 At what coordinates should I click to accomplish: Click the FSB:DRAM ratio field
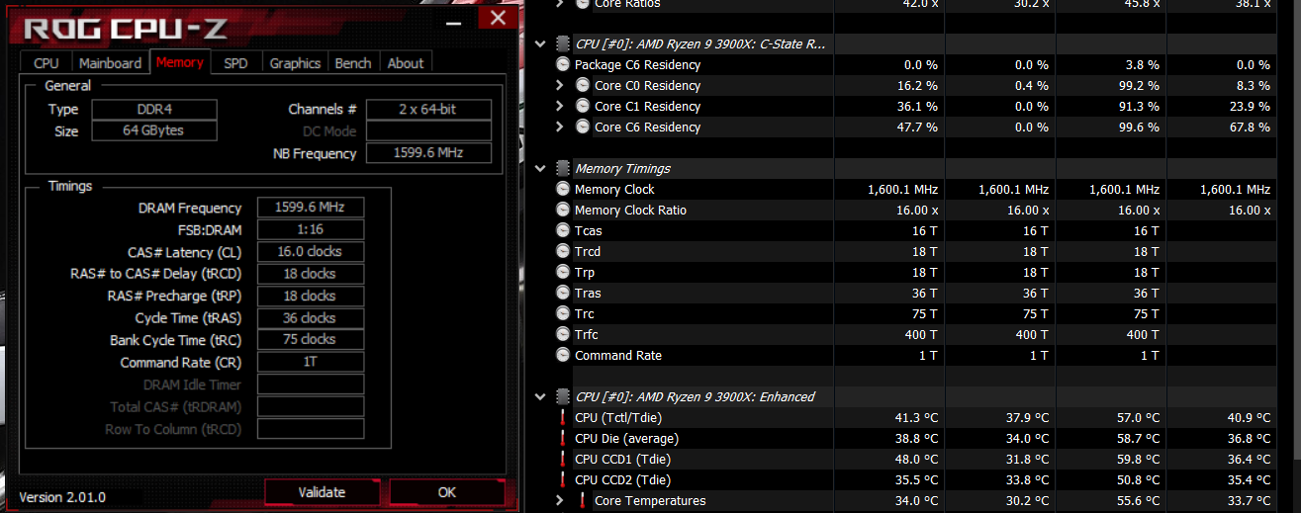(311, 229)
